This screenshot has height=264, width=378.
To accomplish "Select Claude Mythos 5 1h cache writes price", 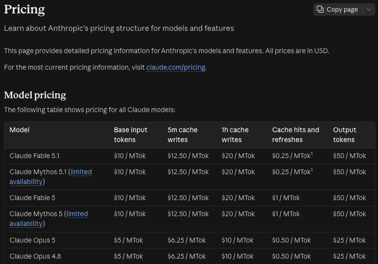I will click(x=238, y=214).
